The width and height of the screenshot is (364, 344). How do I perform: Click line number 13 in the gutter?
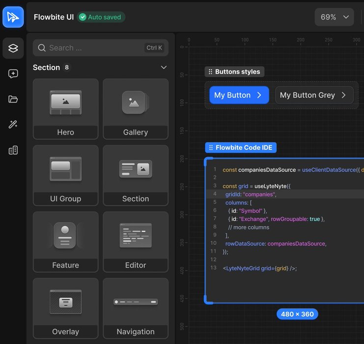click(213, 268)
